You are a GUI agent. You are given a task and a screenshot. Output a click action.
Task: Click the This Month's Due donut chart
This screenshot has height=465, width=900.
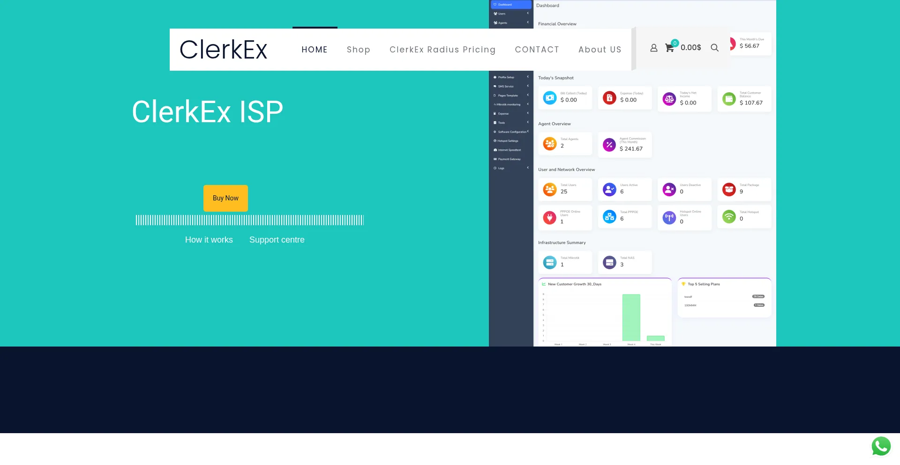732,44
